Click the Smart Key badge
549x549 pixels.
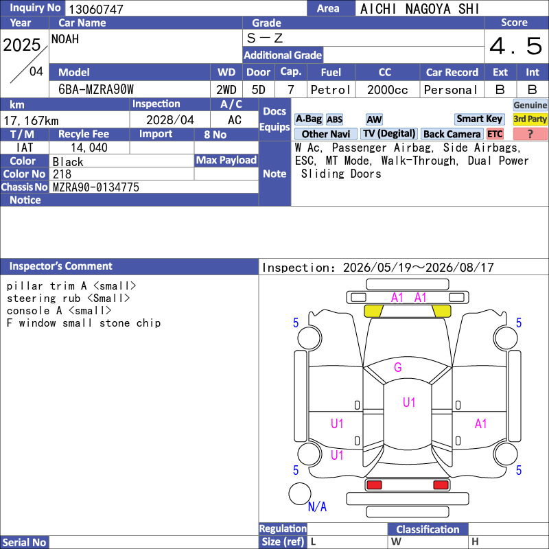pyautogui.click(x=479, y=119)
